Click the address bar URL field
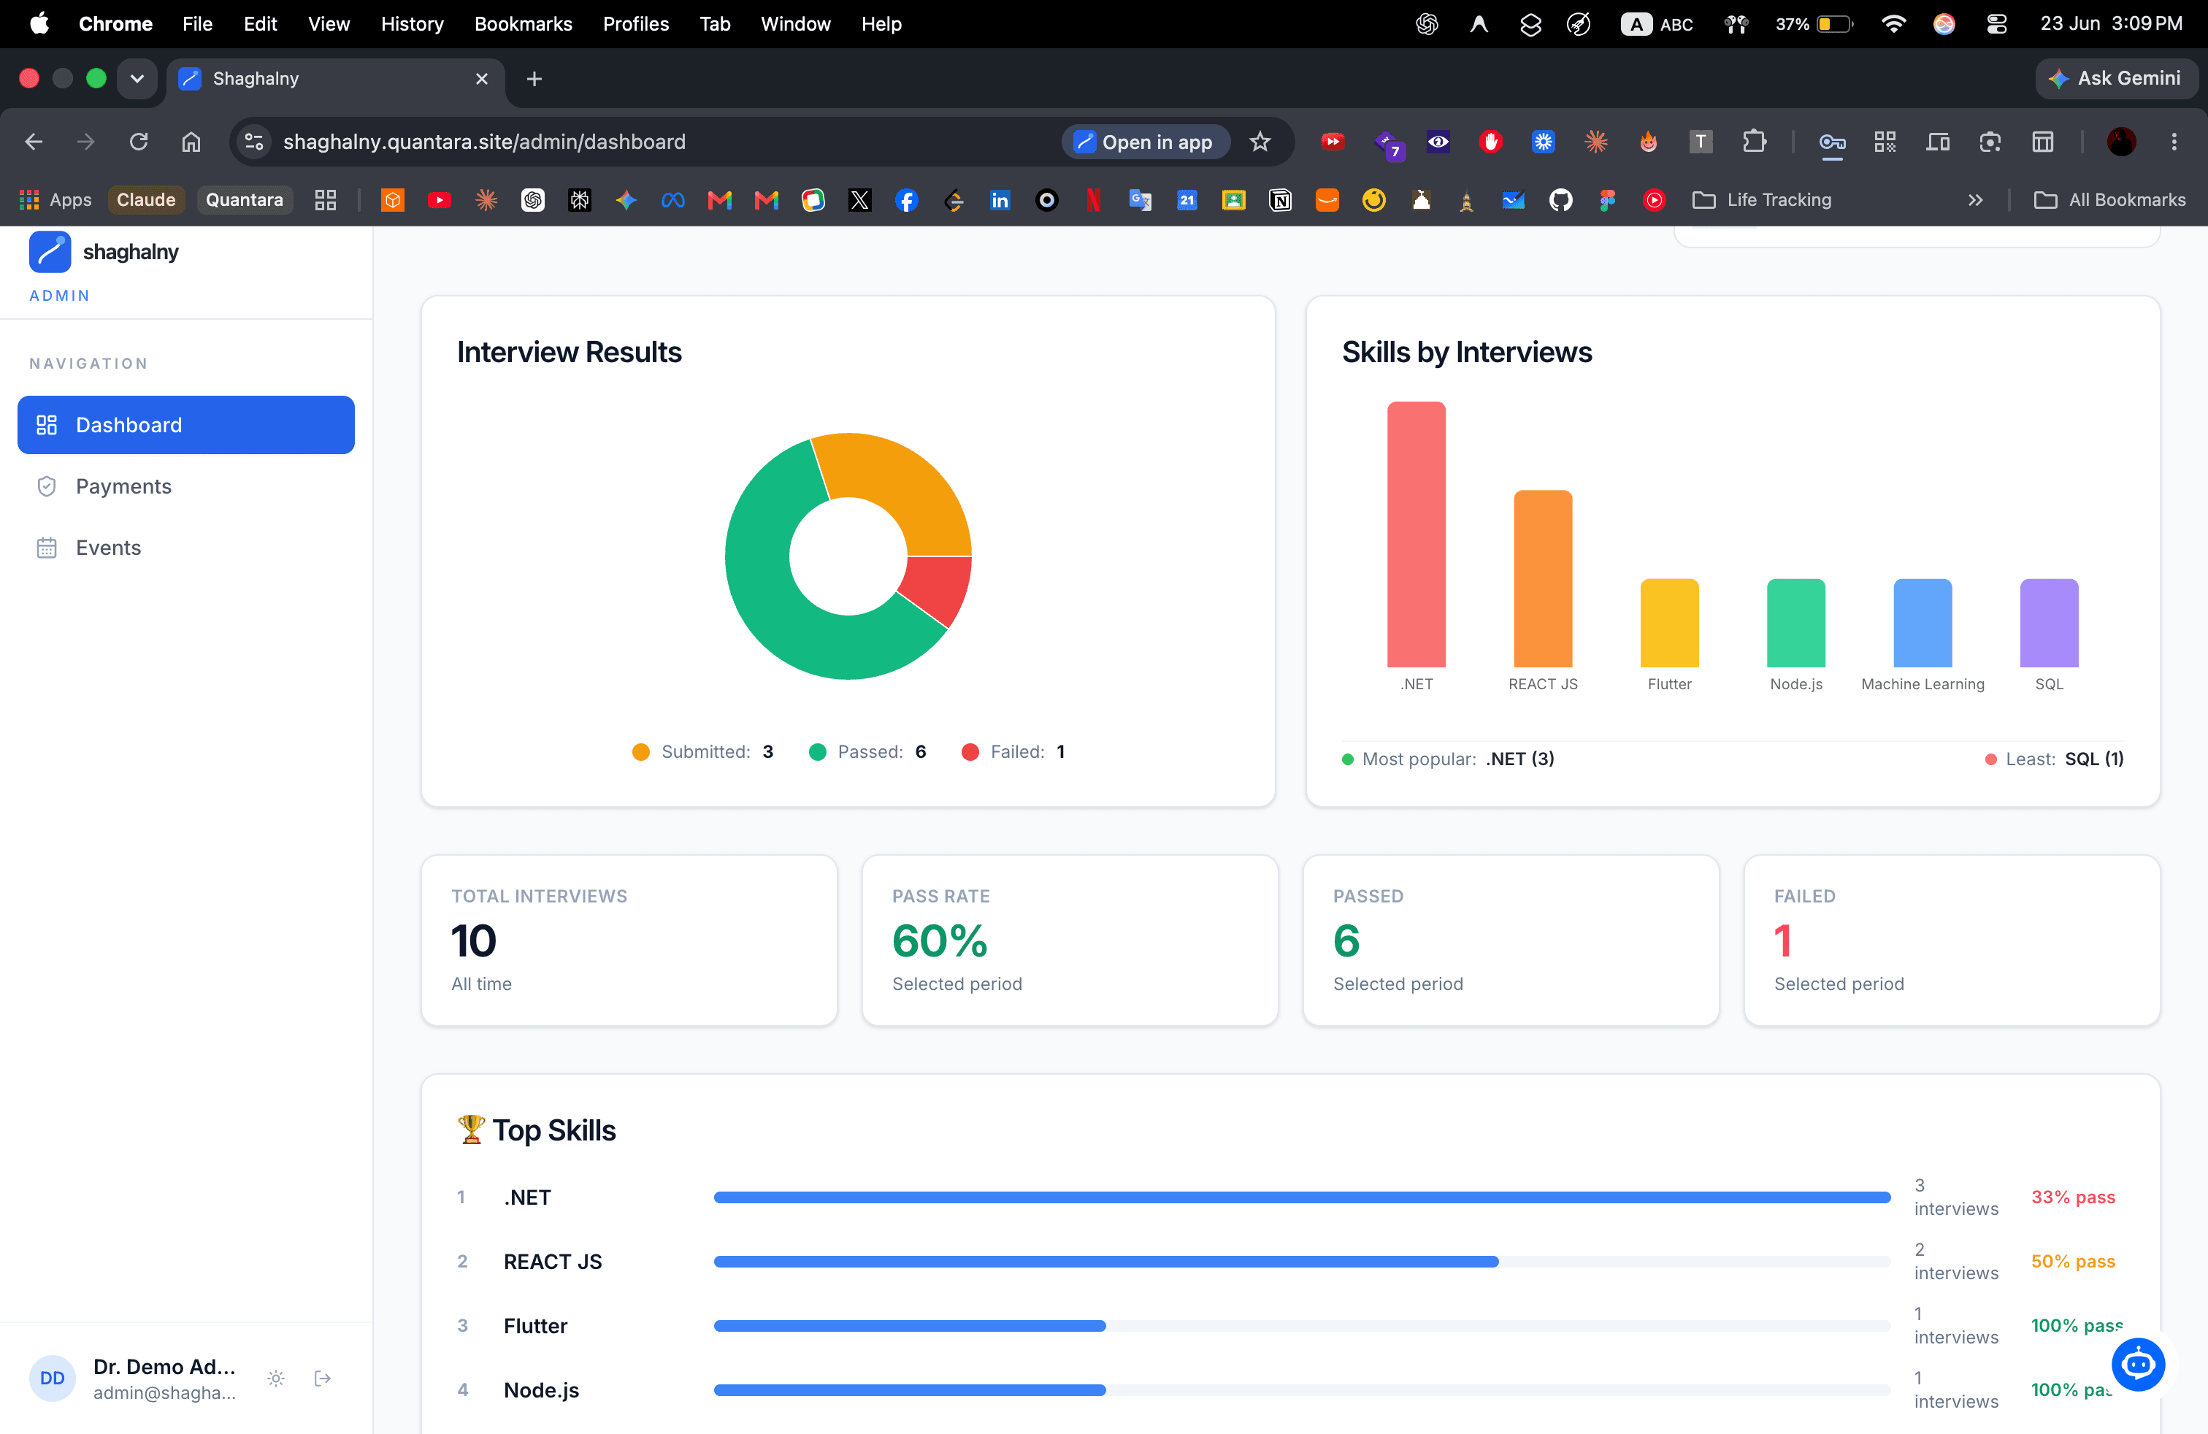The height and width of the screenshot is (1434, 2208). [x=649, y=142]
